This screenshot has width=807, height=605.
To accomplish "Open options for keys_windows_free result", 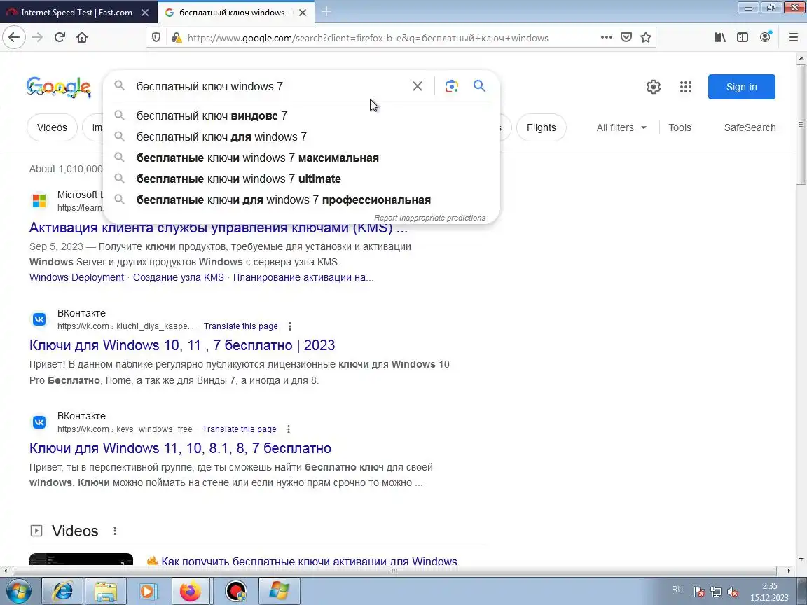I will 288,429.
